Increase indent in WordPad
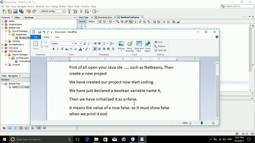The height and width of the screenshot is (143, 255). pos(99,43)
